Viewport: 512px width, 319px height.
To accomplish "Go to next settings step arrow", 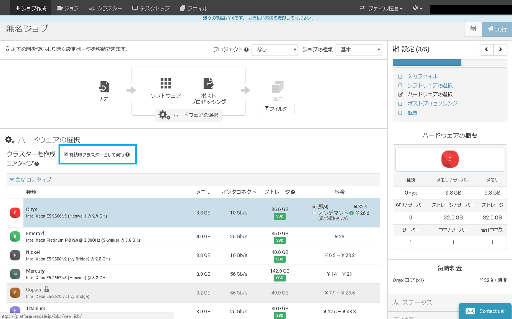I will click(x=500, y=49).
